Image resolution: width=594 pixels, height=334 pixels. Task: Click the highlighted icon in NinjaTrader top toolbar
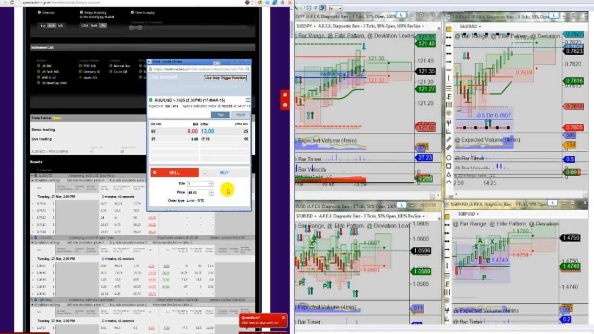[x=322, y=8]
